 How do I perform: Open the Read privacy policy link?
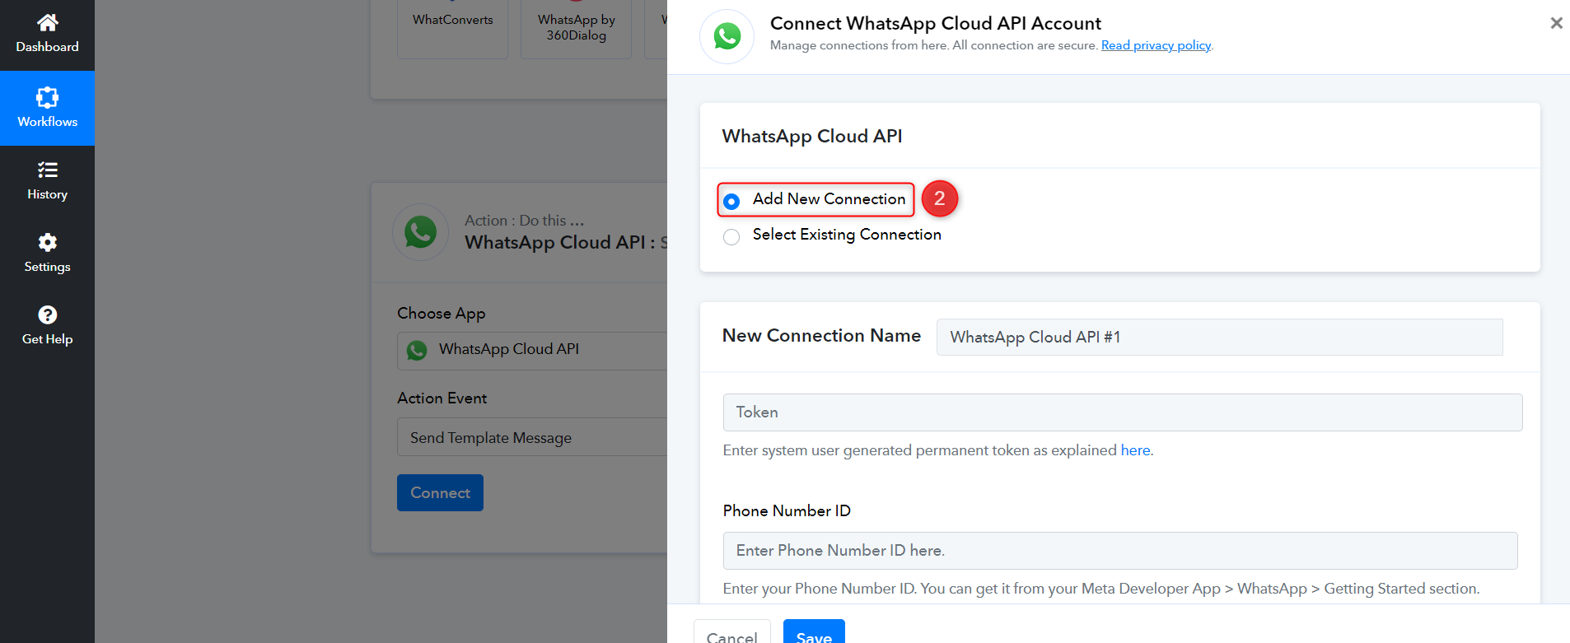pyautogui.click(x=1156, y=45)
